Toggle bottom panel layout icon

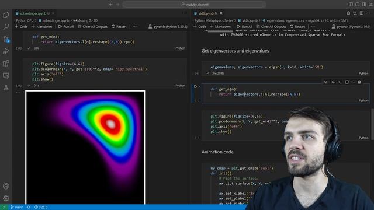tap(357, 4)
